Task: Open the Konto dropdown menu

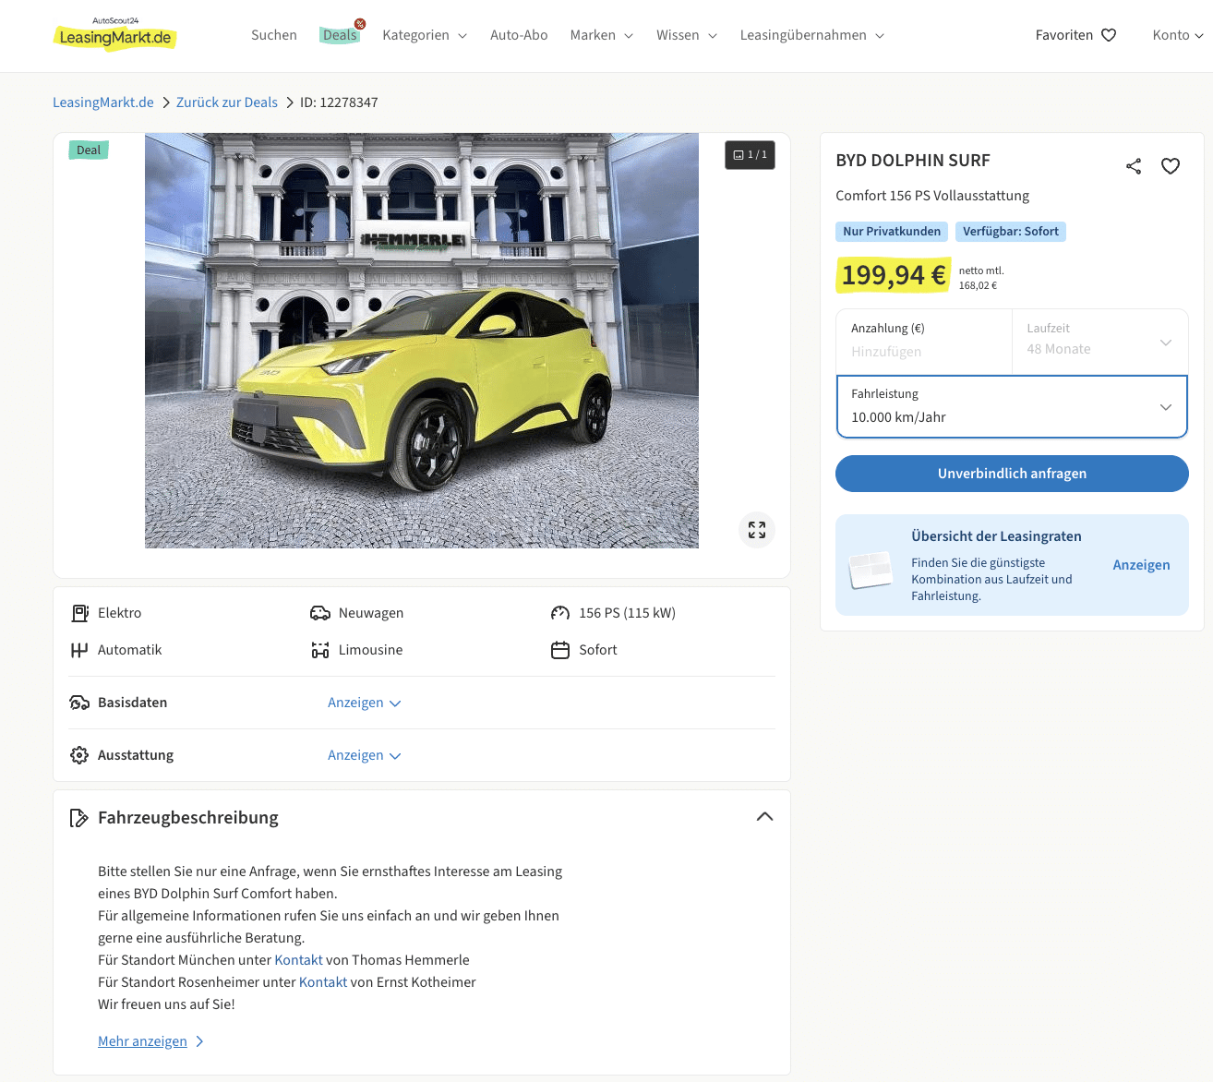Action: pos(1177,35)
